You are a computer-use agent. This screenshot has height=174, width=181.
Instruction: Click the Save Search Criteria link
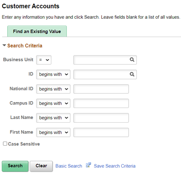pos(114,166)
